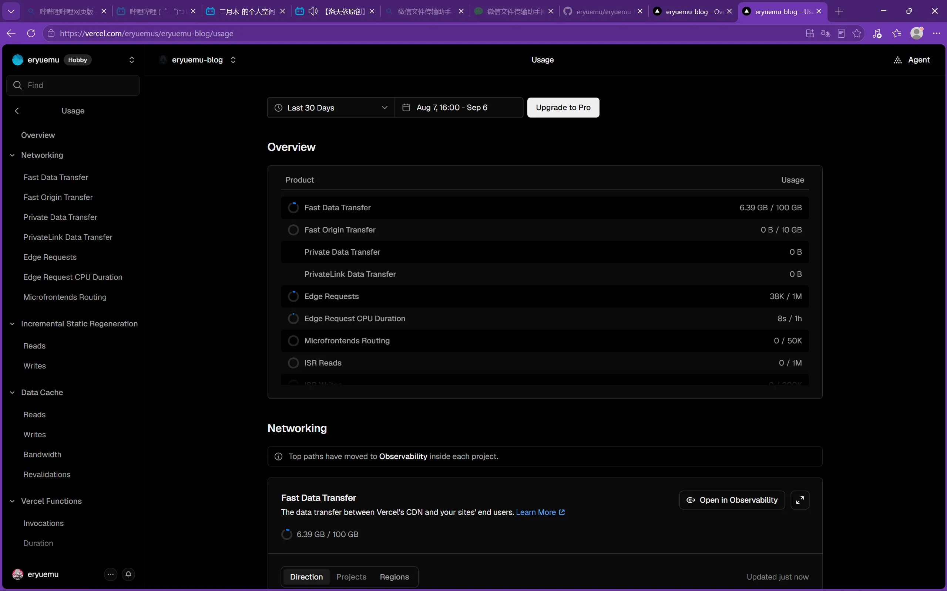This screenshot has width=947, height=591.
Task: Expand Fast Data Transfer chart fullscreen
Action: pyautogui.click(x=800, y=500)
